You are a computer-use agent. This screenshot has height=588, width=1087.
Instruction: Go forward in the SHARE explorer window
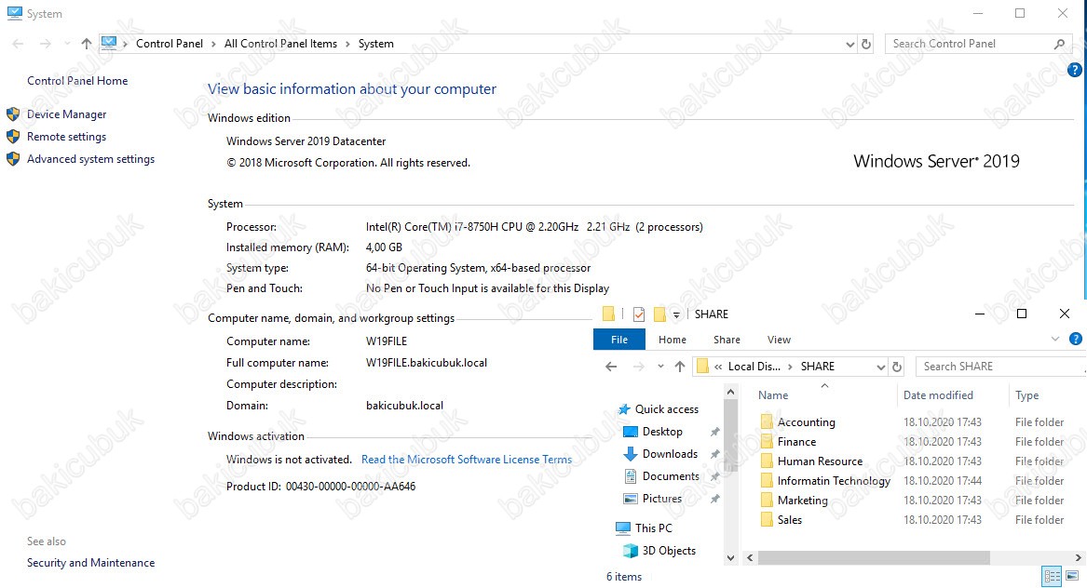pyautogui.click(x=638, y=367)
